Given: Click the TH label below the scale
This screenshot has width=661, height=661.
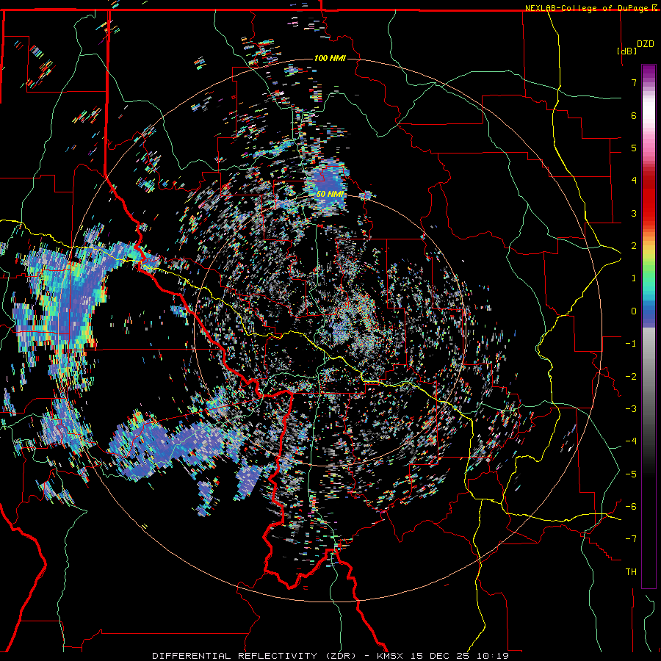Looking at the screenshot, I should [x=631, y=572].
